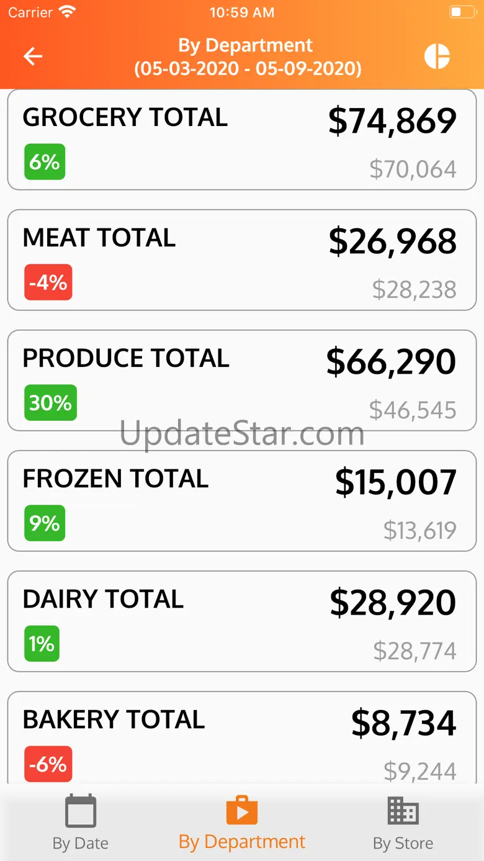View the BAKERY TOTAL department details
This screenshot has height=861, width=484.
241,739
